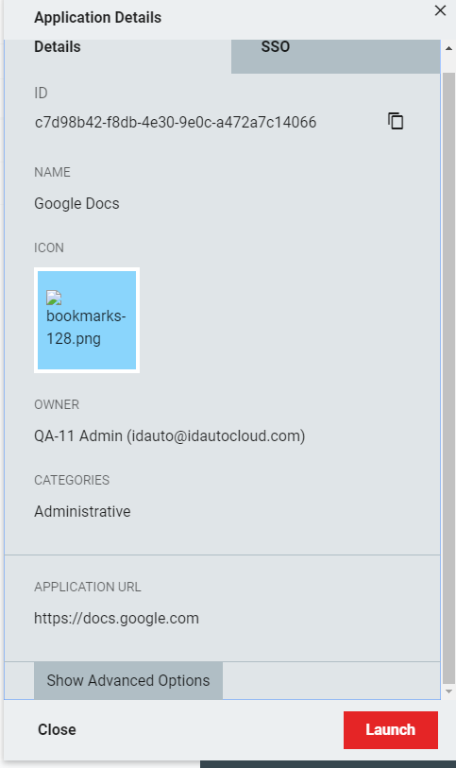
Task: Click the scrollbar down arrow
Action: (448, 691)
